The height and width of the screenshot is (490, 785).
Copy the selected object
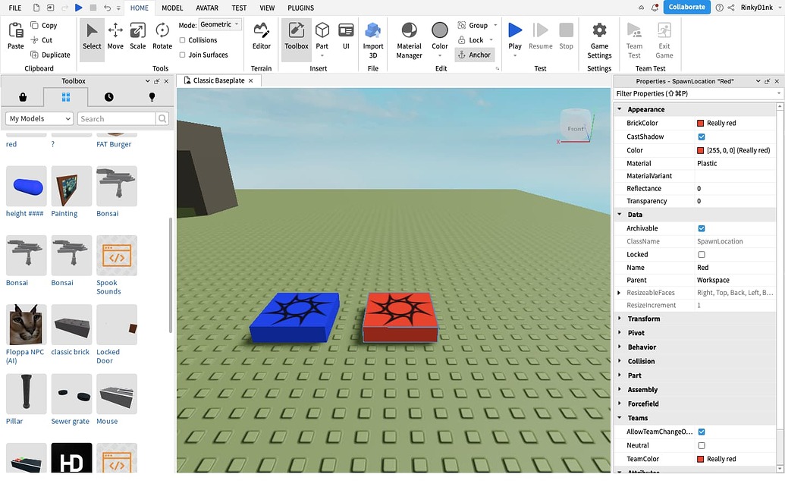pos(43,25)
